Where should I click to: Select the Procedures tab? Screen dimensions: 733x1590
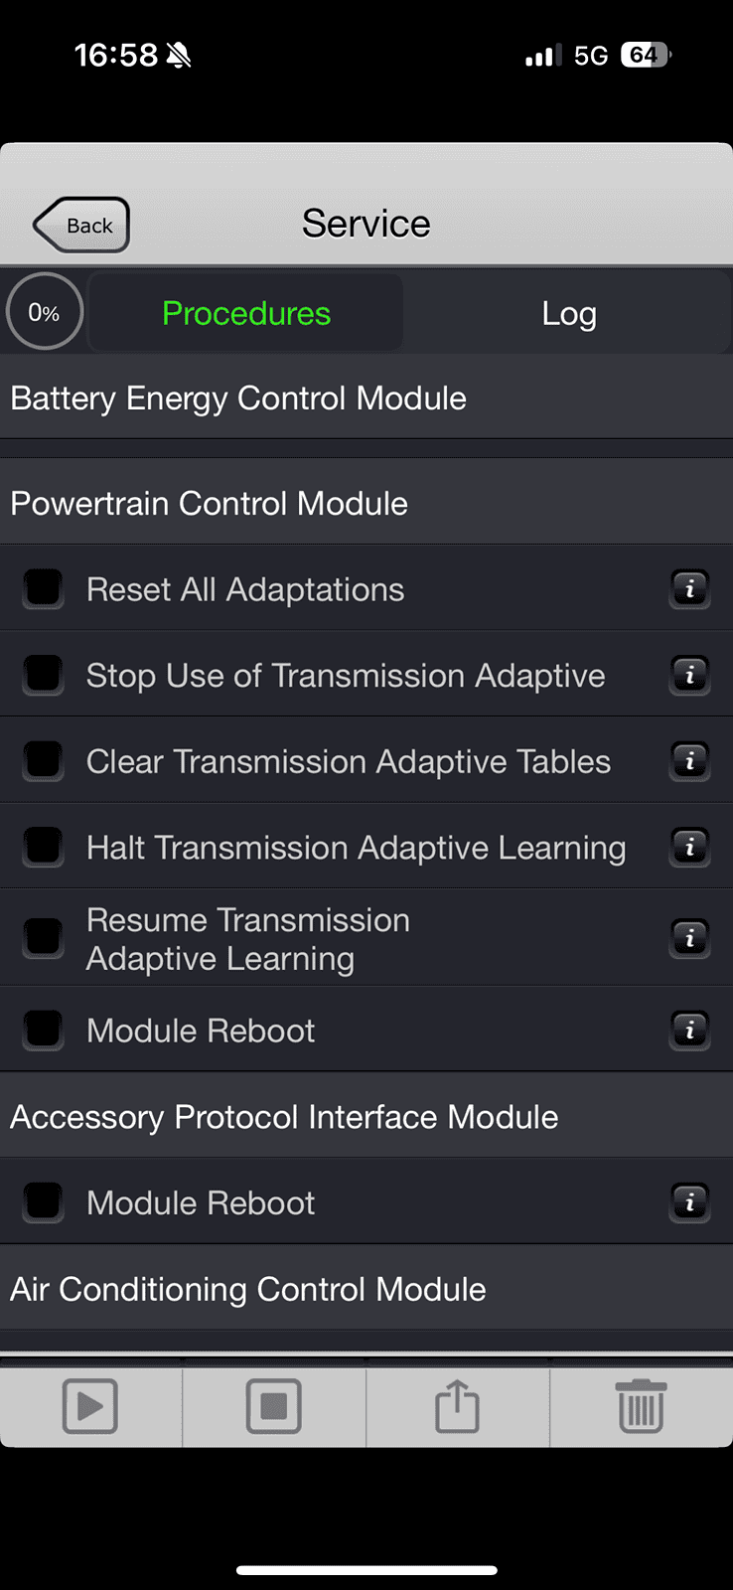[x=245, y=313]
